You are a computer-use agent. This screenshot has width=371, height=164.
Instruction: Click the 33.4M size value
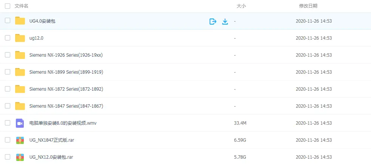tap(240, 123)
